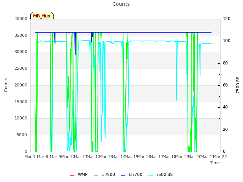Image resolution: width=243 pixels, height=182 pixels.
Task: Click the 35000 left axis label
Action: (21, 35)
